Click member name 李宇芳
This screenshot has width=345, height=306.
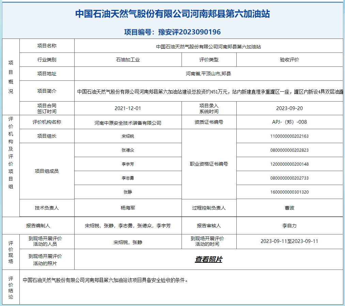[128, 164]
